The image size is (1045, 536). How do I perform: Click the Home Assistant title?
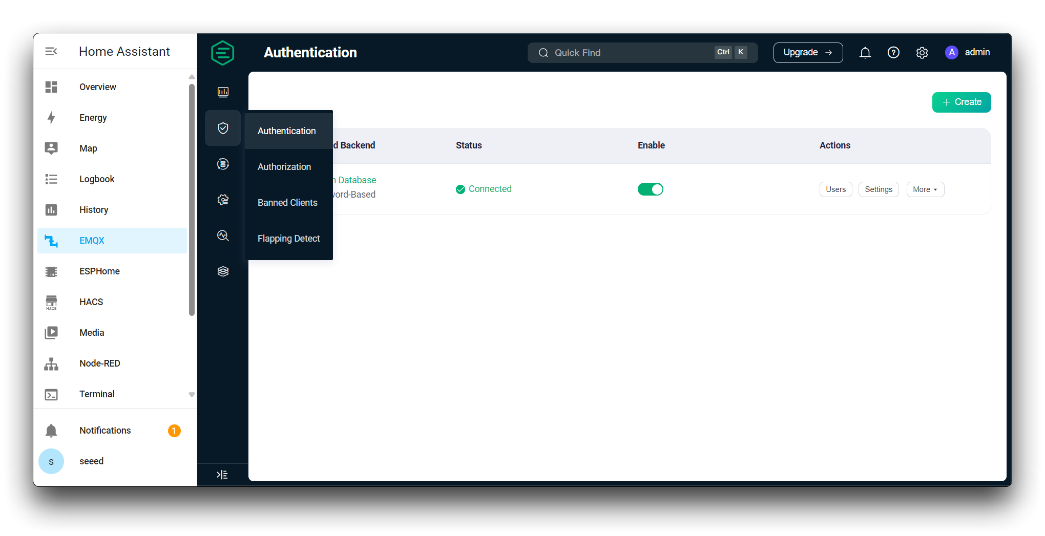(x=124, y=52)
